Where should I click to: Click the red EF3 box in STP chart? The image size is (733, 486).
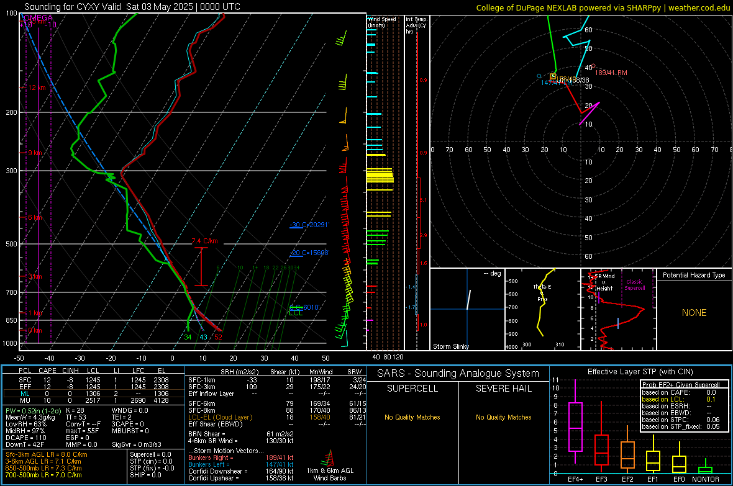601,450
